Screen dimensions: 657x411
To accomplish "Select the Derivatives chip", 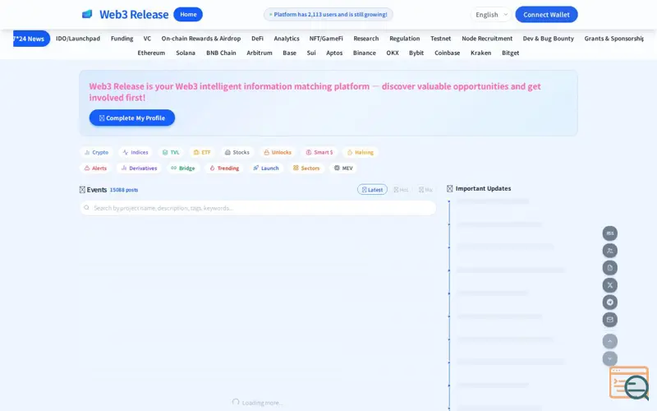I will [x=139, y=169].
